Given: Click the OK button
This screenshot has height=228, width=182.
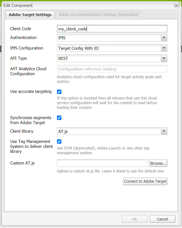Looking at the screenshot, I should point(134,219).
